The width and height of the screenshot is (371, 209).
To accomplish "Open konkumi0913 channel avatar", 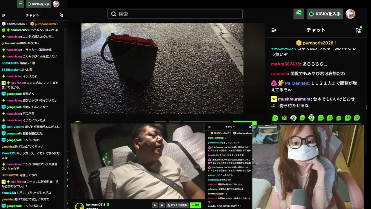I will (x=79, y=206).
